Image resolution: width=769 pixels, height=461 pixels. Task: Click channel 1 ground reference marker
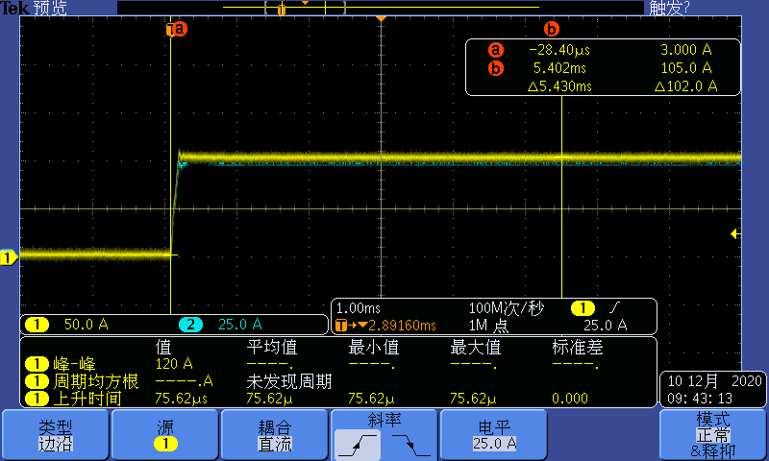coord(9,257)
